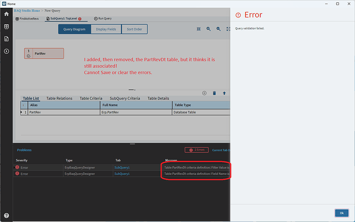Click the red error icon of the Field Name row
This screenshot has height=222, width=355.
[17, 173]
